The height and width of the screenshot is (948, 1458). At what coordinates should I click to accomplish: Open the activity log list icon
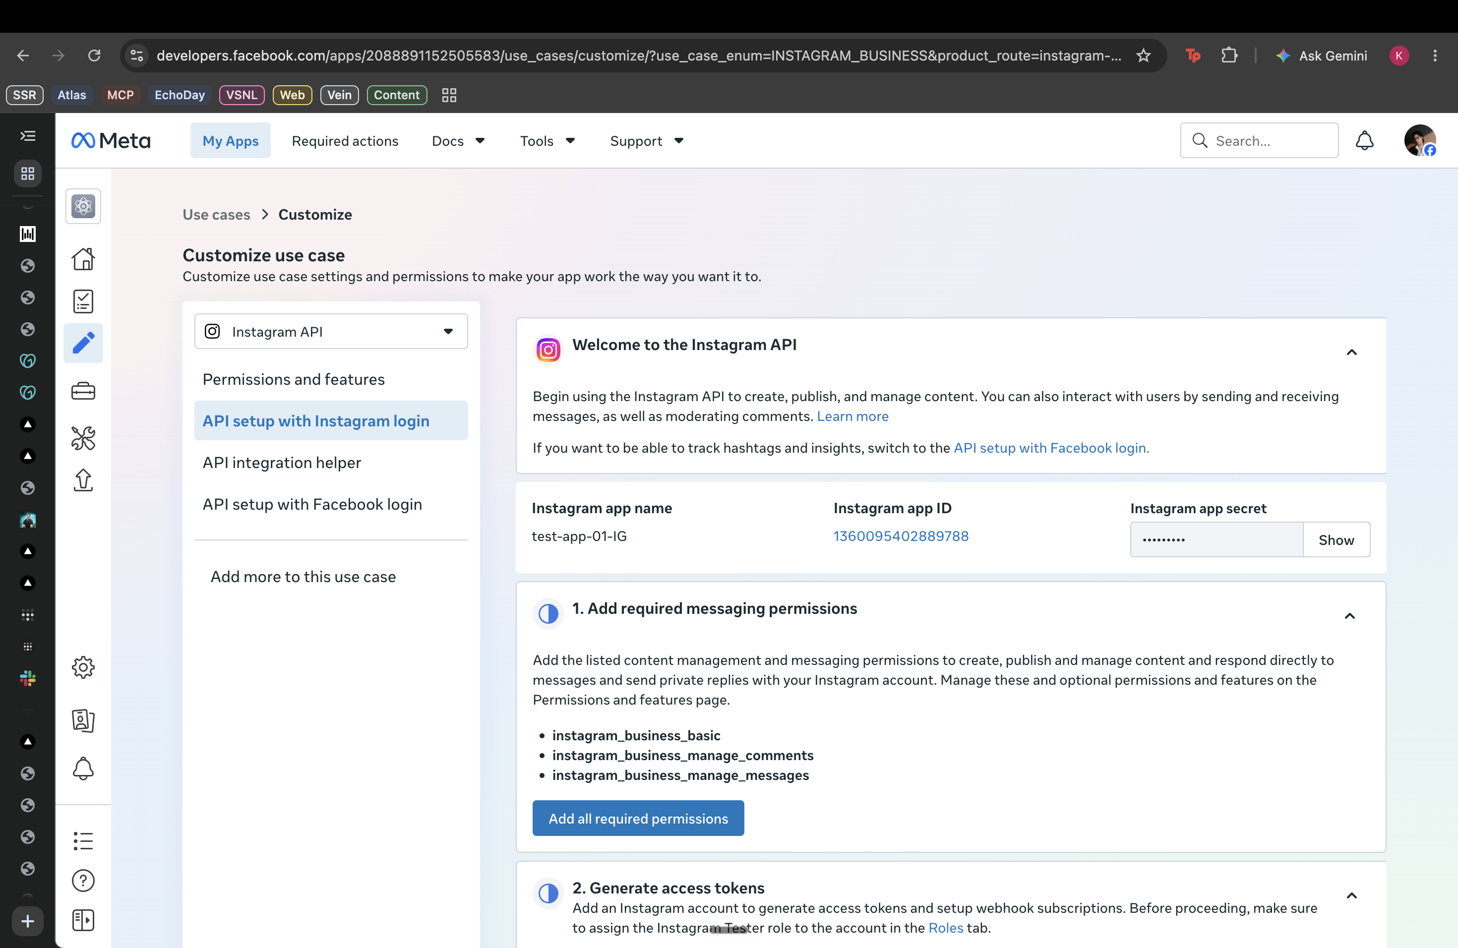pos(83,841)
